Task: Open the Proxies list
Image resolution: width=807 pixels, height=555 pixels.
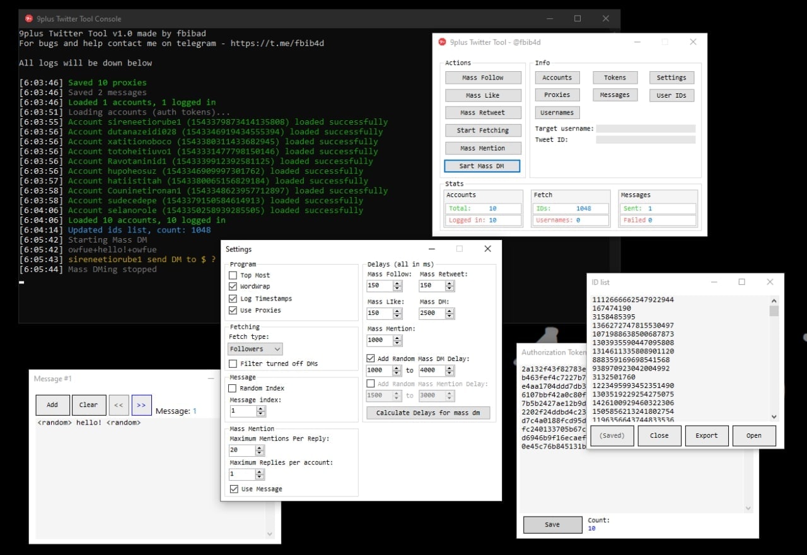Action: point(557,94)
